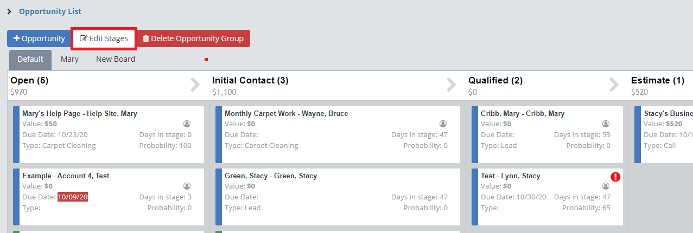
Task: Click the highlighted overdue date 10/09/20
Action: point(73,197)
